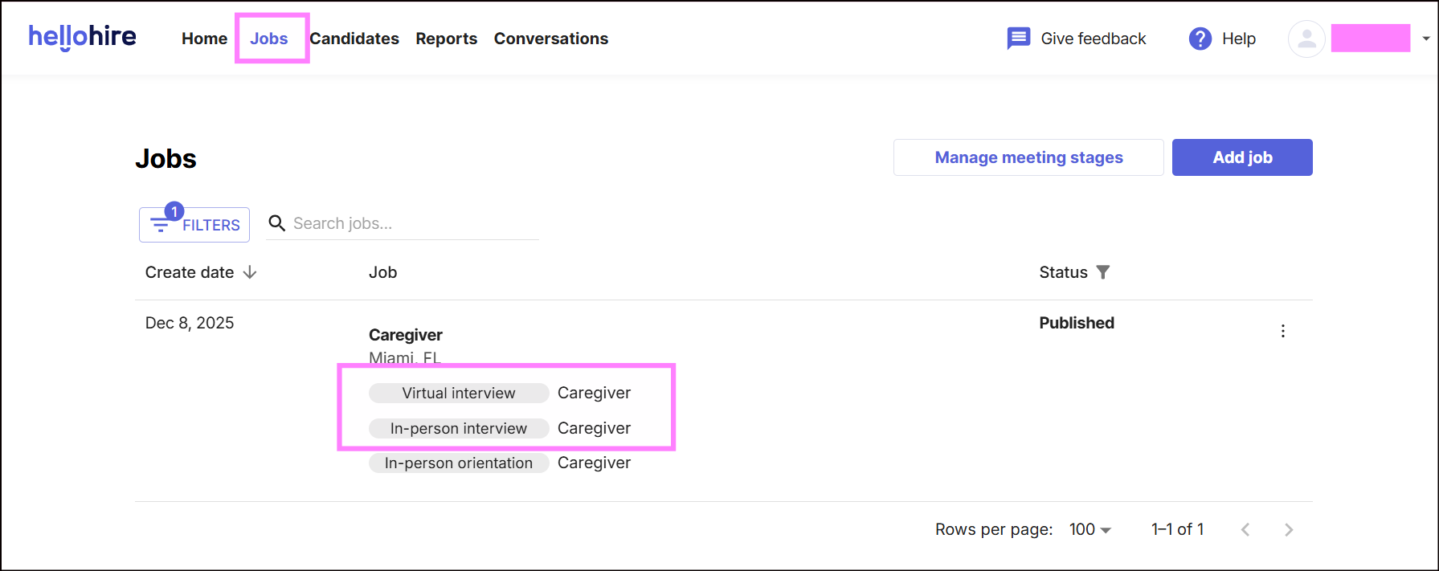Image resolution: width=1439 pixels, height=571 pixels.
Task: Click the Miami, FL location text
Action: click(405, 357)
